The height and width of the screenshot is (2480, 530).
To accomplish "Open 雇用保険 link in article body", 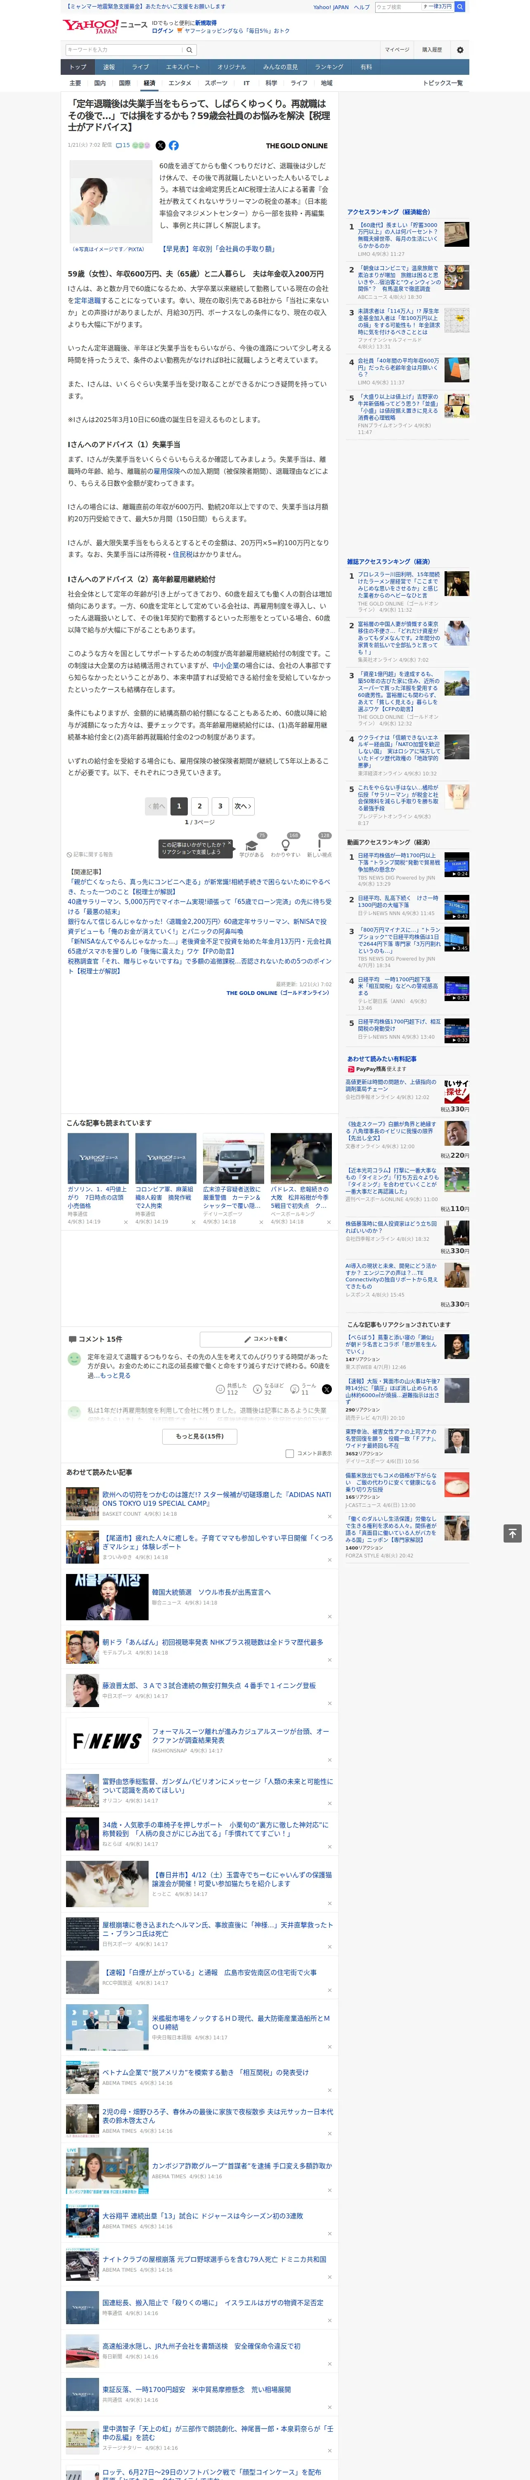I will click(x=166, y=471).
